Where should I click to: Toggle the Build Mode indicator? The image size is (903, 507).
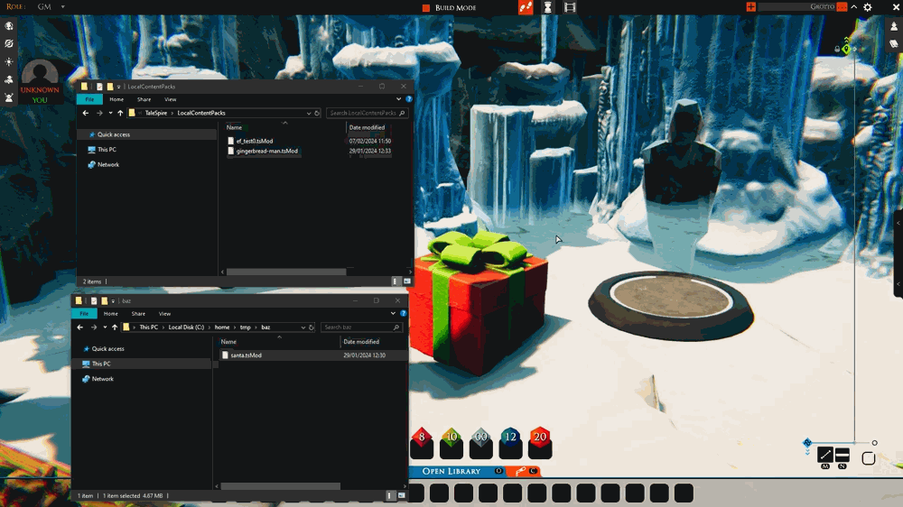coord(450,7)
